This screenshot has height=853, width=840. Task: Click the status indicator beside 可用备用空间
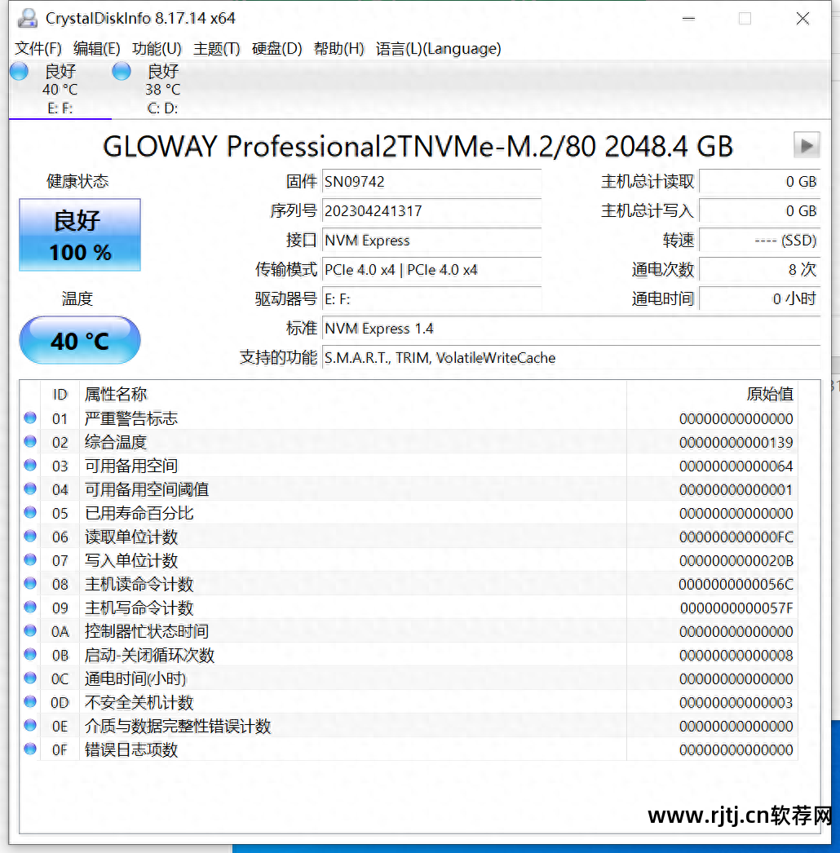29,465
